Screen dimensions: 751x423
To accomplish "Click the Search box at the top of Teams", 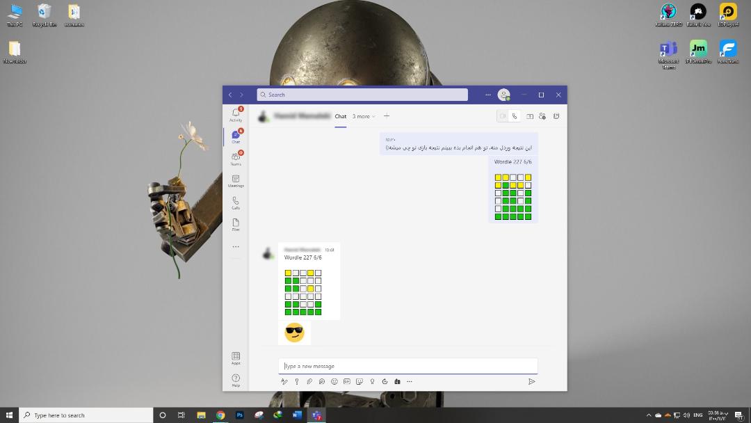I will [362, 95].
